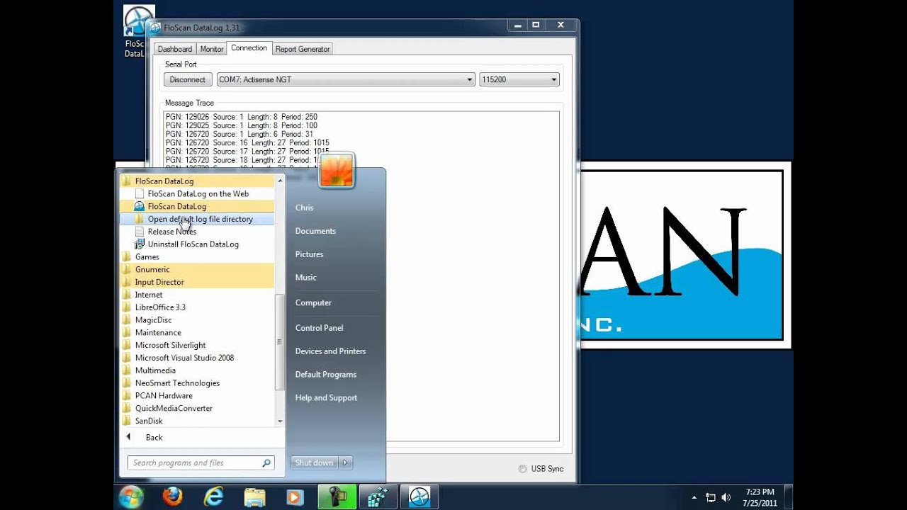
Task: Expand Microsoft Visual Studio 2008 folder
Action: 197,358
